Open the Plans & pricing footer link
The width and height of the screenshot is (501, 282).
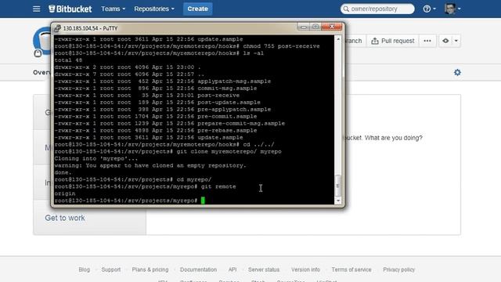click(x=150, y=269)
